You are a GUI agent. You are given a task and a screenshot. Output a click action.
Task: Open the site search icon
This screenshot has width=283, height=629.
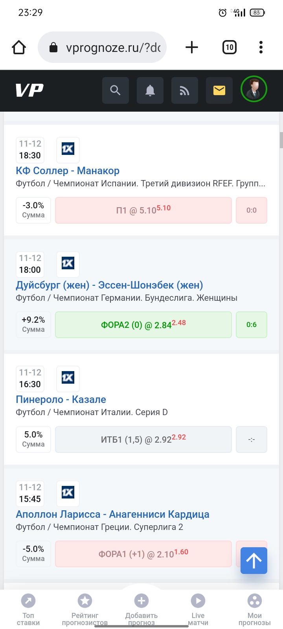pyautogui.click(x=115, y=90)
